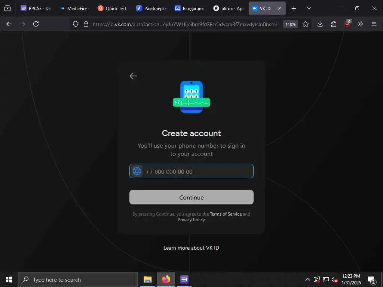This screenshot has height=287, width=383.
Task: Open the muted volume tray icon
Action: [x=335, y=280]
